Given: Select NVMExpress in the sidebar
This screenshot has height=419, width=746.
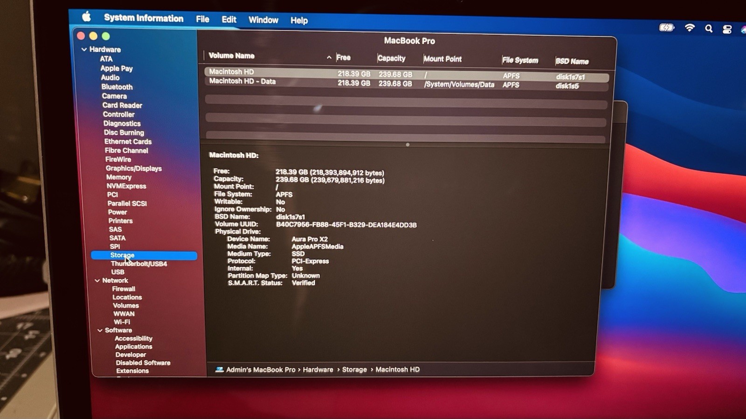Looking at the screenshot, I should (126, 186).
